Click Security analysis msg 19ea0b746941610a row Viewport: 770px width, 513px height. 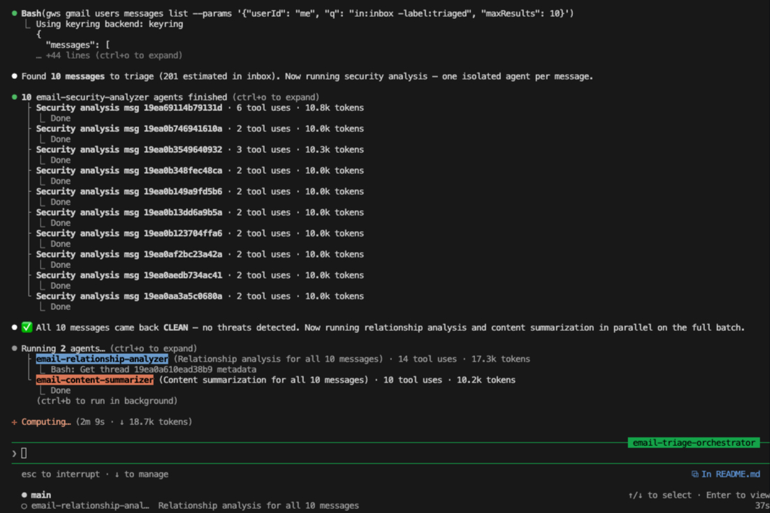200,128
